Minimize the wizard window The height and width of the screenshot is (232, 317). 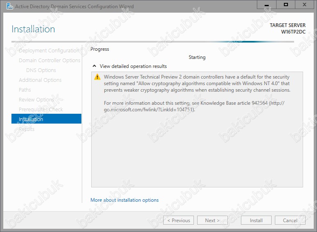[x=266, y=5]
